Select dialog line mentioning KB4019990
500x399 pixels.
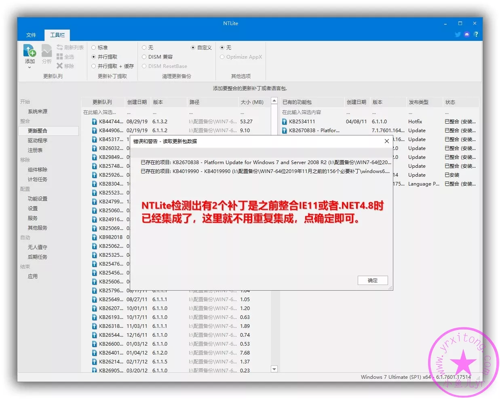(x=265, y=171)
